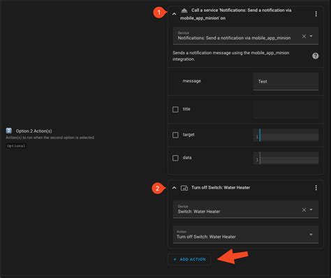Enable the target checkbox

(175, 135)
